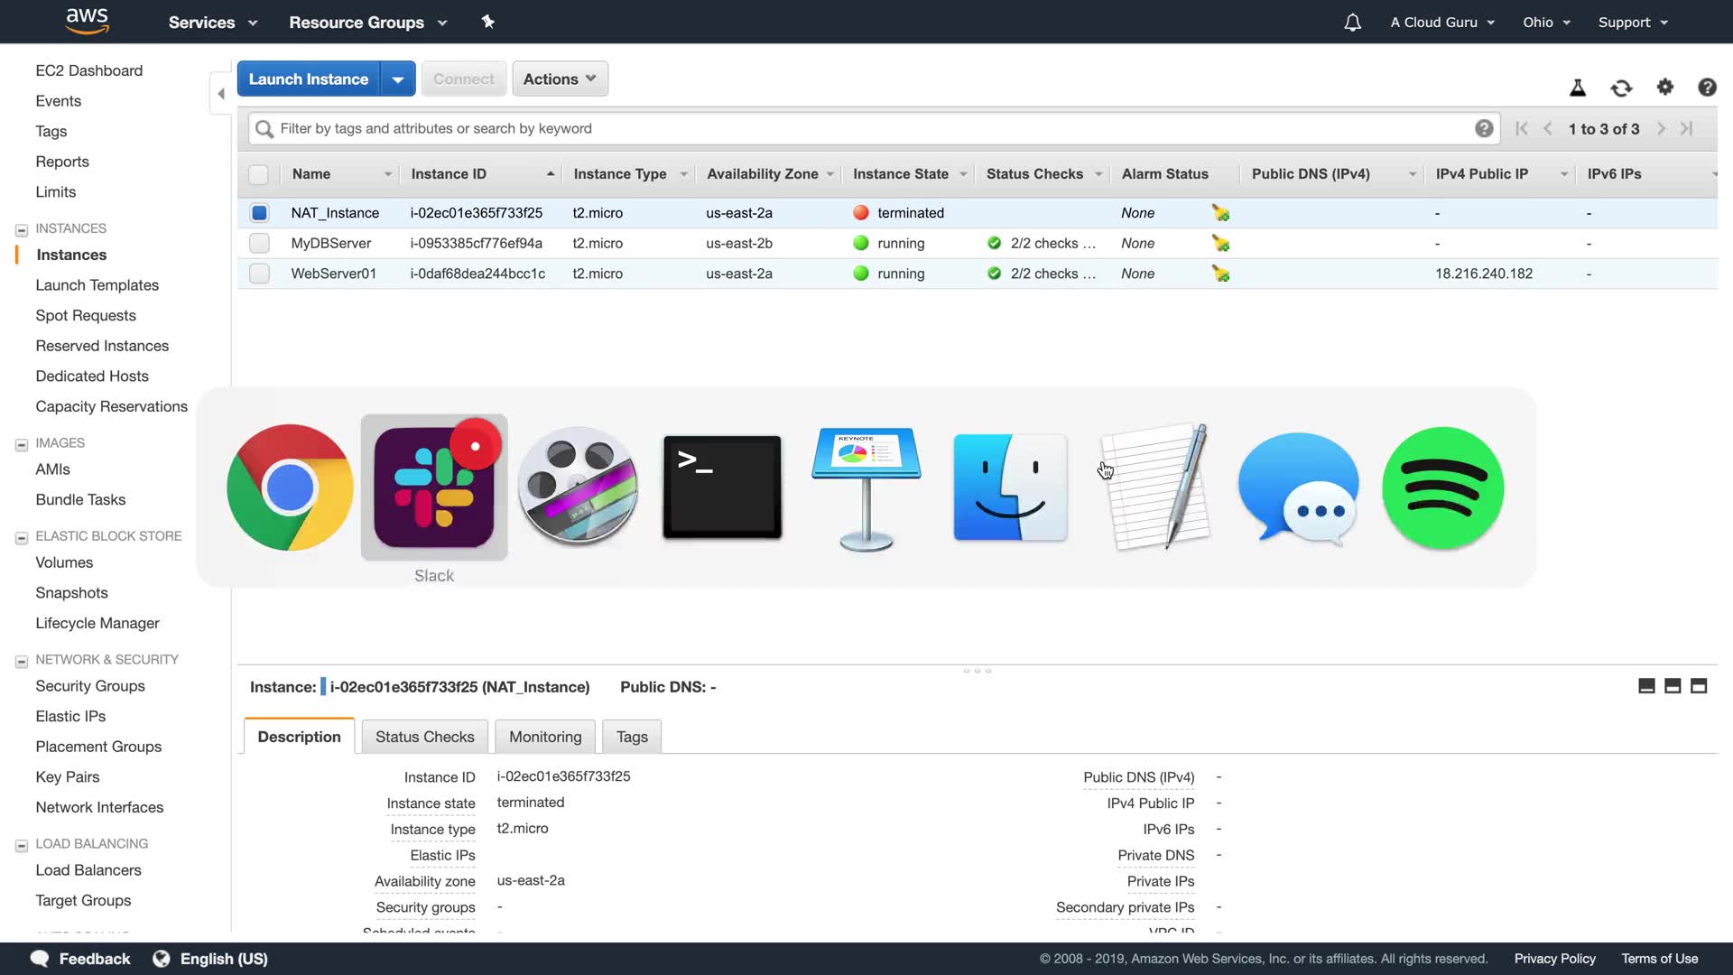
Task: Uncheck the NAT_Instance row checkbox
Action: [259, 213]
